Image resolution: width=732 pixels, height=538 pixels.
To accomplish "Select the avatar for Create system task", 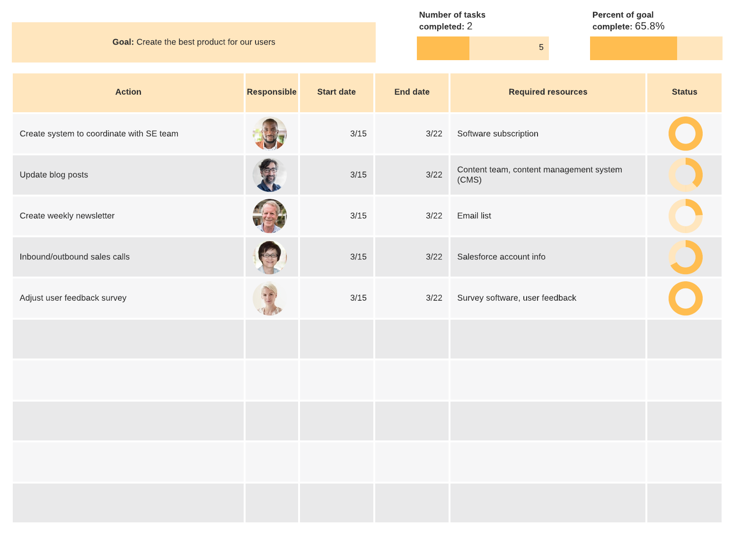I will 270,134.
